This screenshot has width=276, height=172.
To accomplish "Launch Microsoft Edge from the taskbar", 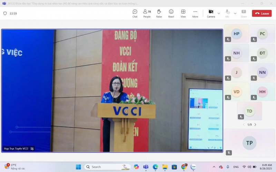I will click(155, 167).
